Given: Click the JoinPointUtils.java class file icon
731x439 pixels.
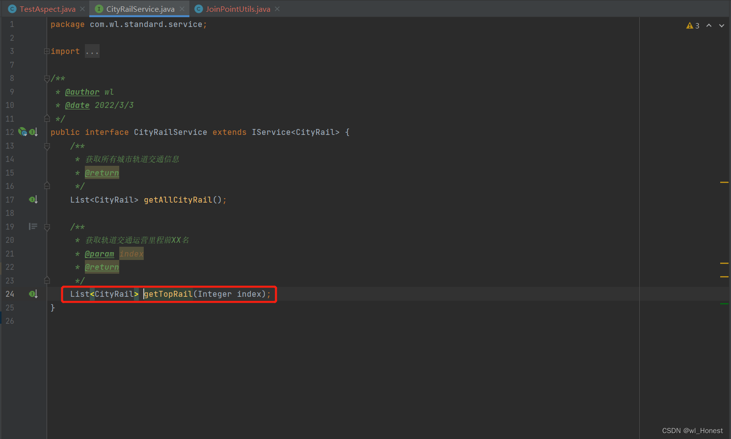Looking at the screenshot, I should (199, 9).
